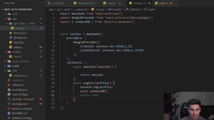Click the jsconfig.json file icon
214x120 pixels.
coord(9,90)
